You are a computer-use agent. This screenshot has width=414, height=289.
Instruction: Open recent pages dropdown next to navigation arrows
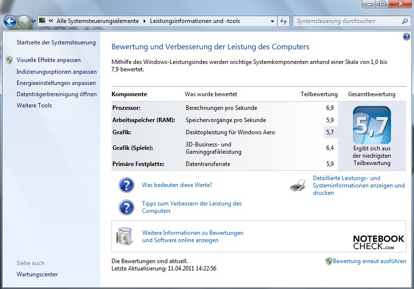coord(33,21)
